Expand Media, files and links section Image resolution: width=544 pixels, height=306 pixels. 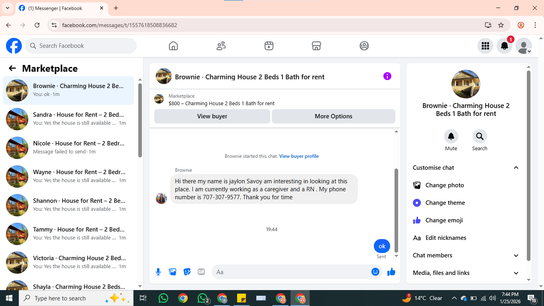[x=466, y=273]
